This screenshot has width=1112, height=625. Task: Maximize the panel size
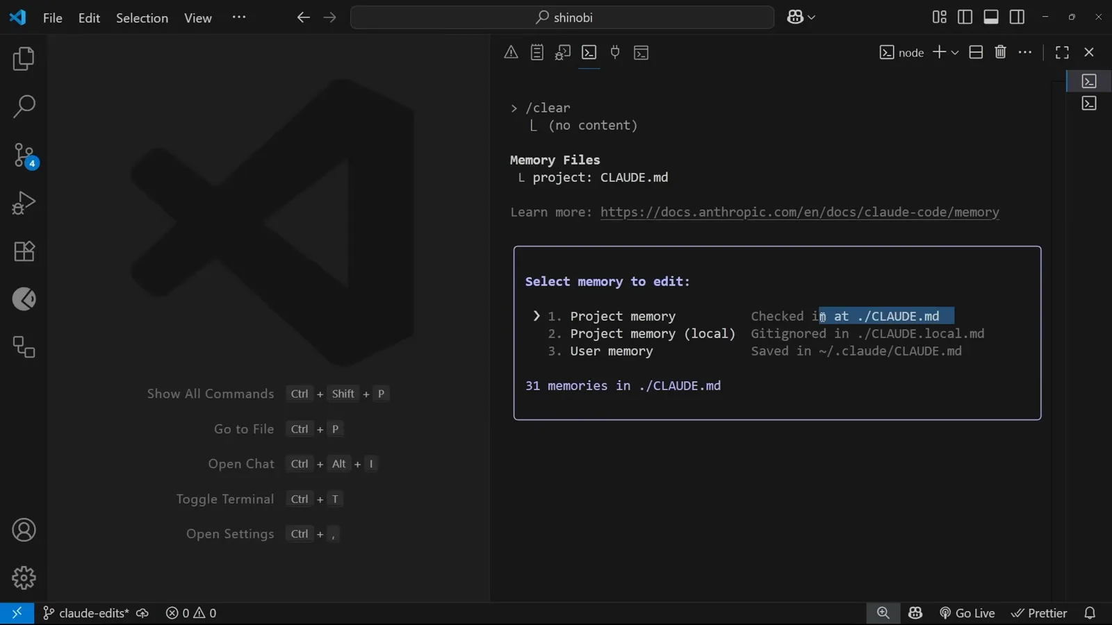click(x=1062, y=52)
